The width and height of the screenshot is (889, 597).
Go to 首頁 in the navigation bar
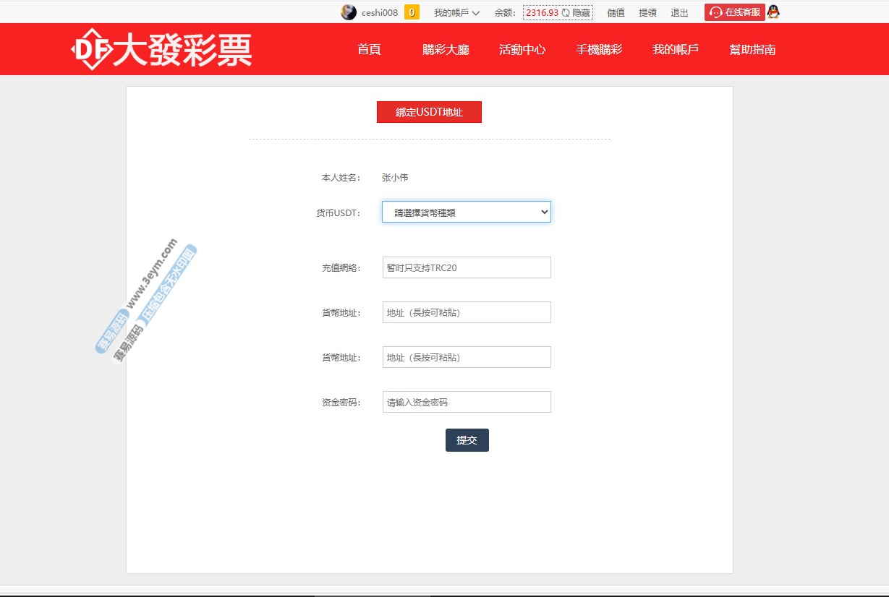(x=369, y=49)
